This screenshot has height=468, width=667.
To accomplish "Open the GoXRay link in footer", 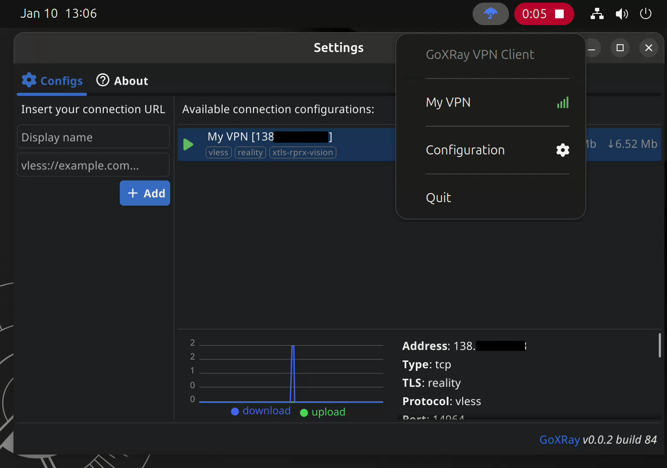I will (559, 440).
